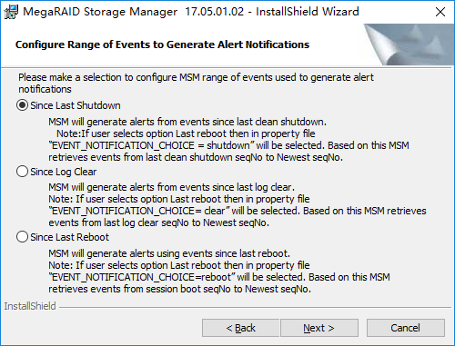Click the MegaRAID Storage Manager title text
Screen dimensions: 455x346
(100, 12)
